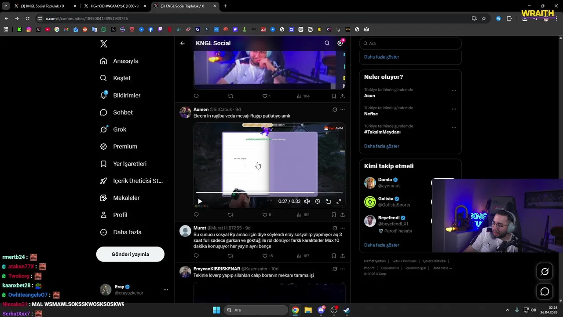
Task: Open options dots for #TaksimMeydanı trend
Action: (x=454, y=127)
